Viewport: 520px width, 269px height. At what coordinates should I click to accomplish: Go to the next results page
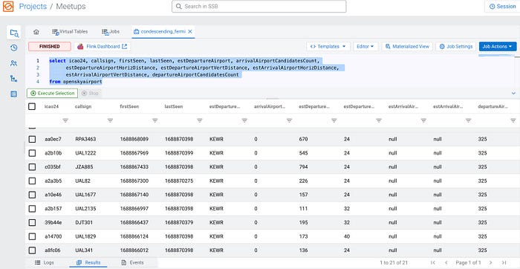click(x=490, y=263)
